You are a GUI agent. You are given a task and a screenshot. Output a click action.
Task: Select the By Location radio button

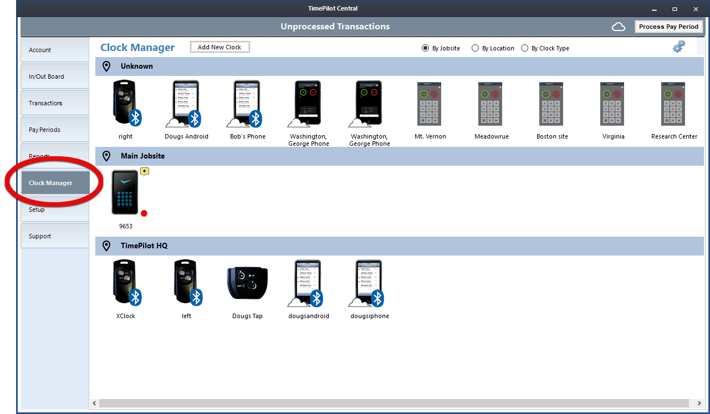[x=475, y=48]
